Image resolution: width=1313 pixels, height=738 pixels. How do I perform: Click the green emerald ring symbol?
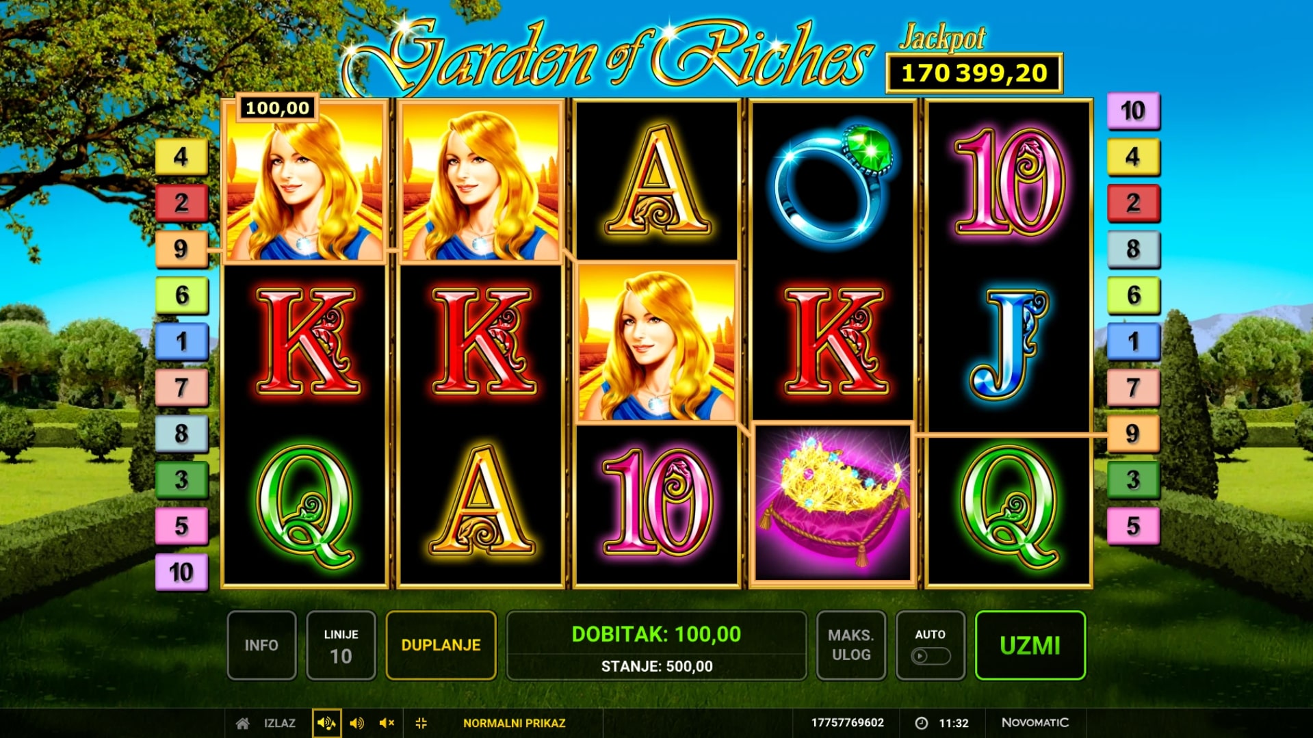pos(833,181)
